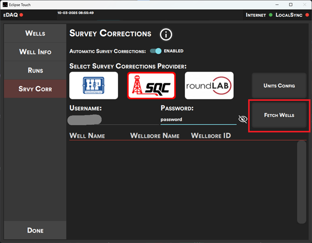
Task: Open the Survey Corrections info icon
Action: point(166,34)
